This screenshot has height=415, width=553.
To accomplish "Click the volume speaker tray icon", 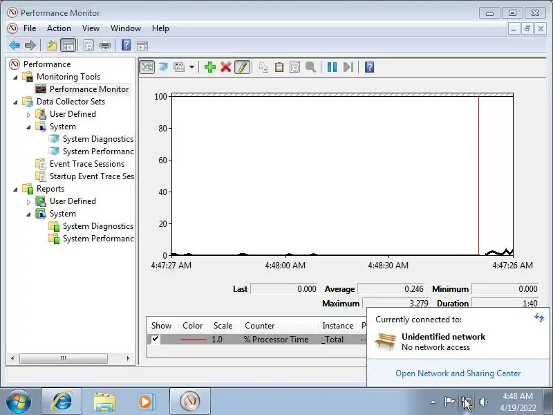I will [x=483, y=402].
